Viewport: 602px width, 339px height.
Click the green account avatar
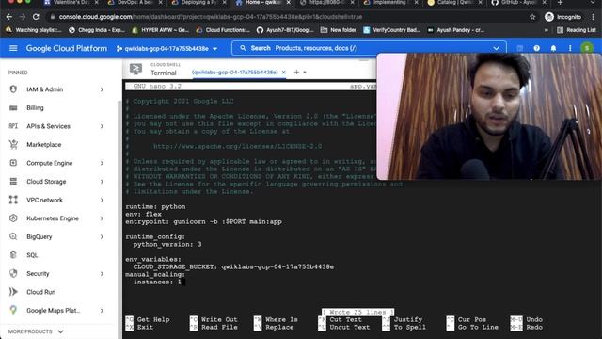(x=587, y=48)
